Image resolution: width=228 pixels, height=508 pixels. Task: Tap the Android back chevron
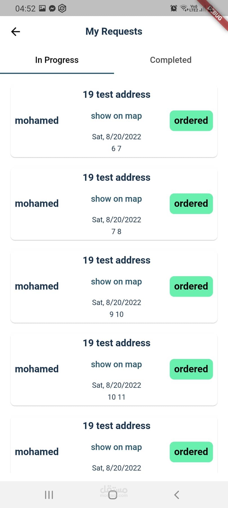coord(176,495)
